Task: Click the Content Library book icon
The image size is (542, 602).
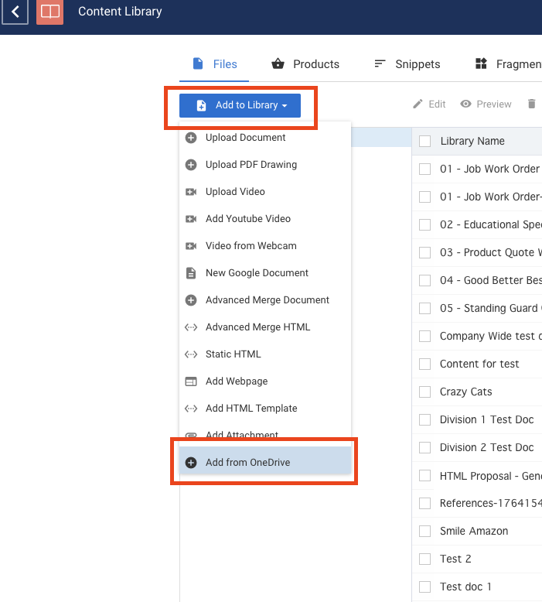Action: click(x=50, y=12)
